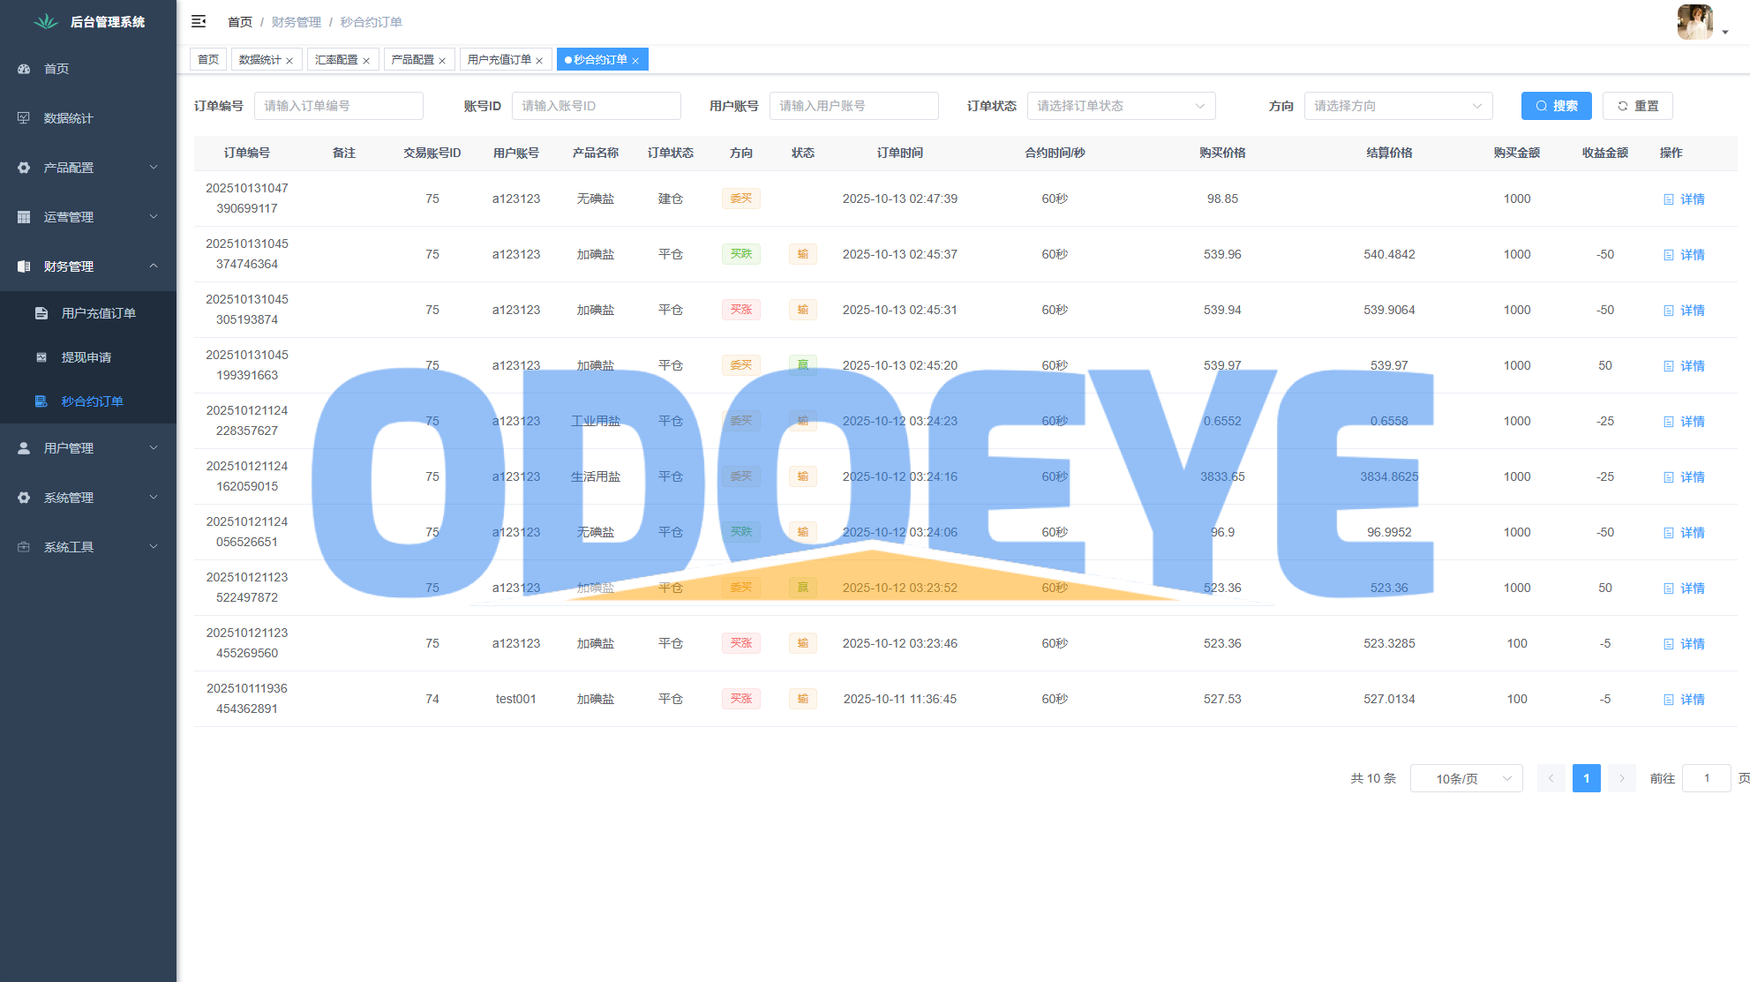Click the user avatar at top right

[1694, 22]
